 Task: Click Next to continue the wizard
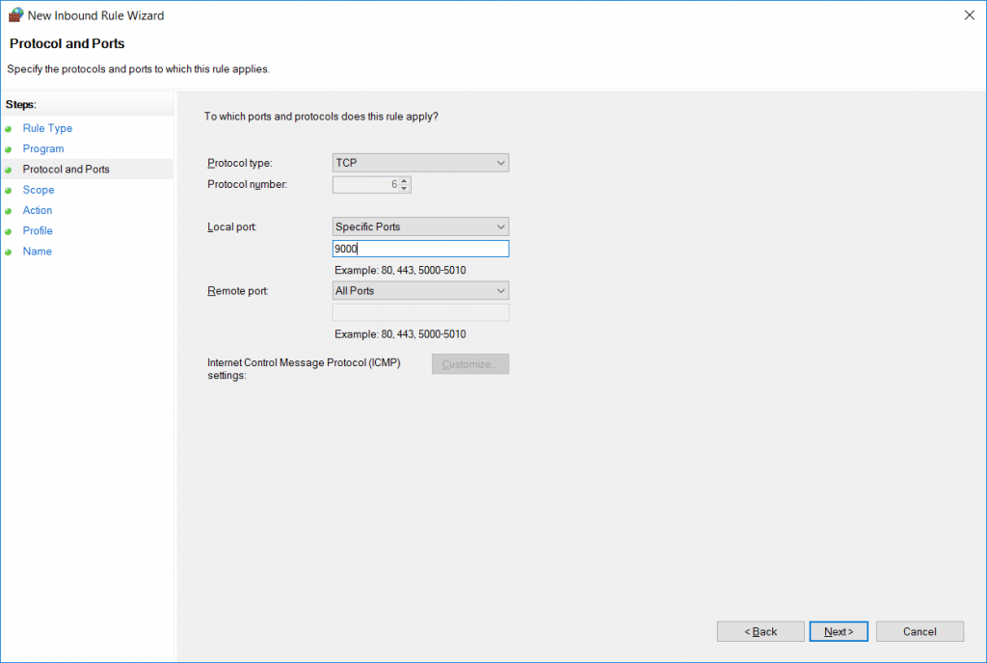(x=838, y=631)
